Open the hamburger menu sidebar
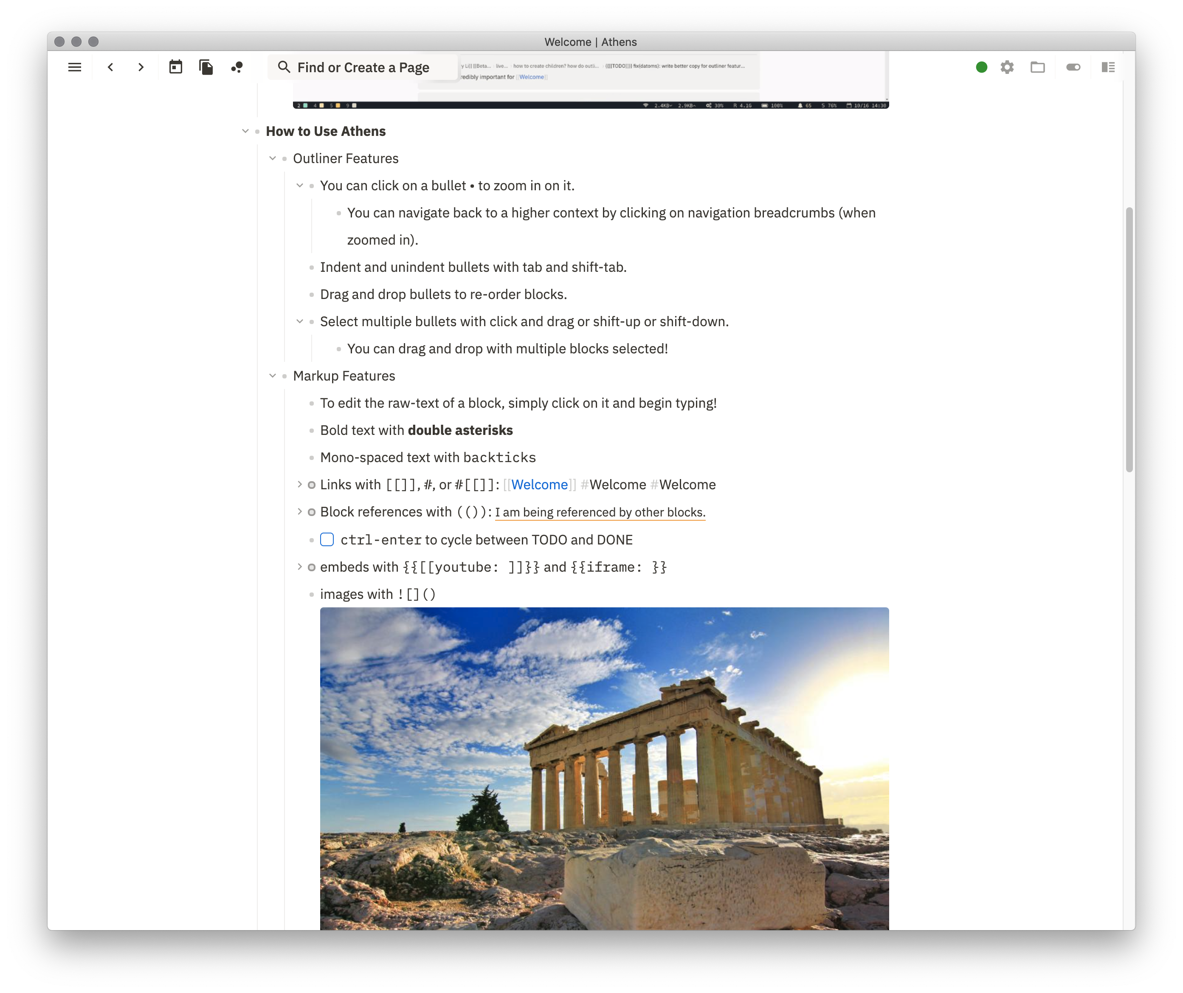Screen dimensions: 1183x993 pyautogui.click(x=74, y=67)
